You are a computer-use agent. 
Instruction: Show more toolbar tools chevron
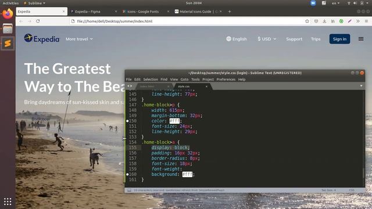pos(358,21)
